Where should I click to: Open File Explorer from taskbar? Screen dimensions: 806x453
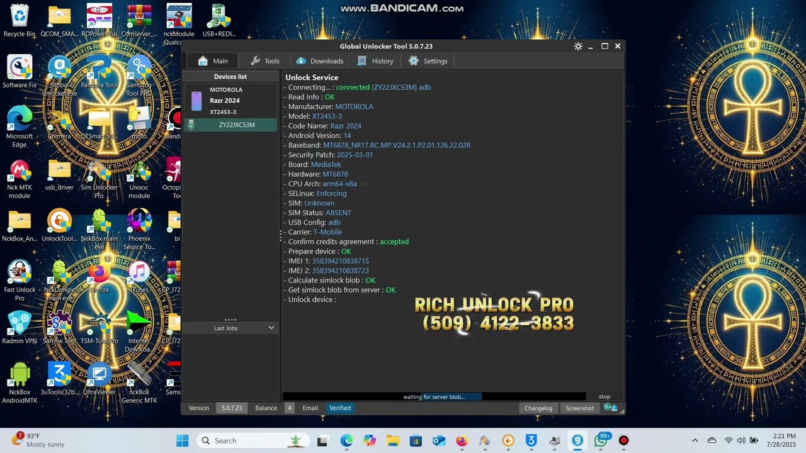tap(392, 440)
